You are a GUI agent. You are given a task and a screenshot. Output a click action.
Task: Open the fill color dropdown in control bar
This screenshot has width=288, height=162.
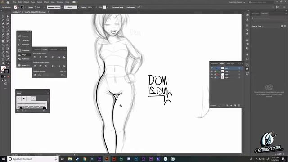point(18,7)
